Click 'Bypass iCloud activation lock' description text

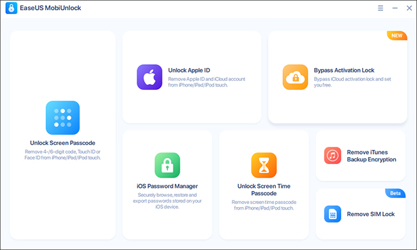tap(352, 82)
